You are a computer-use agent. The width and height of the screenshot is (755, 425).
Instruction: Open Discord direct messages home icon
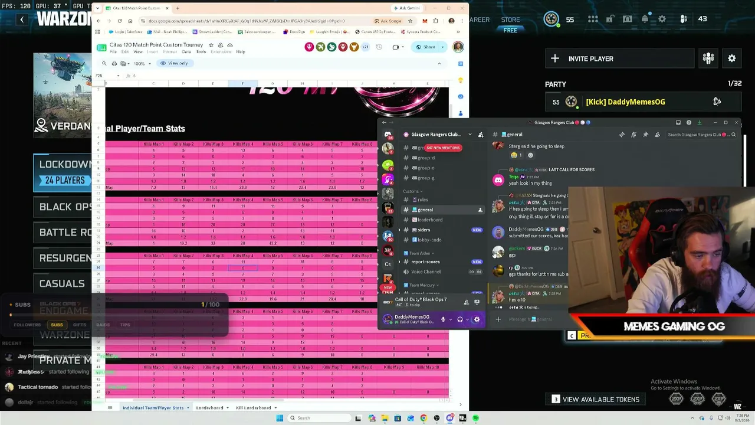(388, 135)
